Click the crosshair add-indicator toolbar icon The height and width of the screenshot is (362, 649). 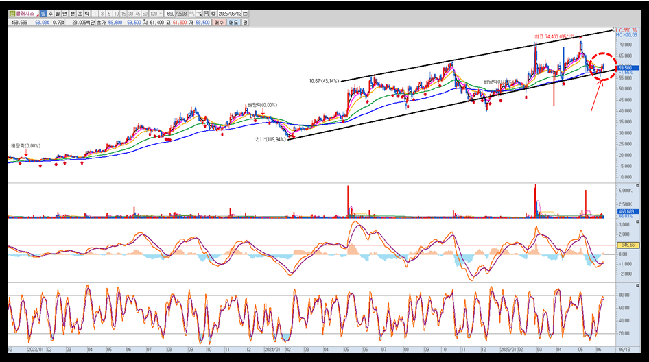coord(200,14)
